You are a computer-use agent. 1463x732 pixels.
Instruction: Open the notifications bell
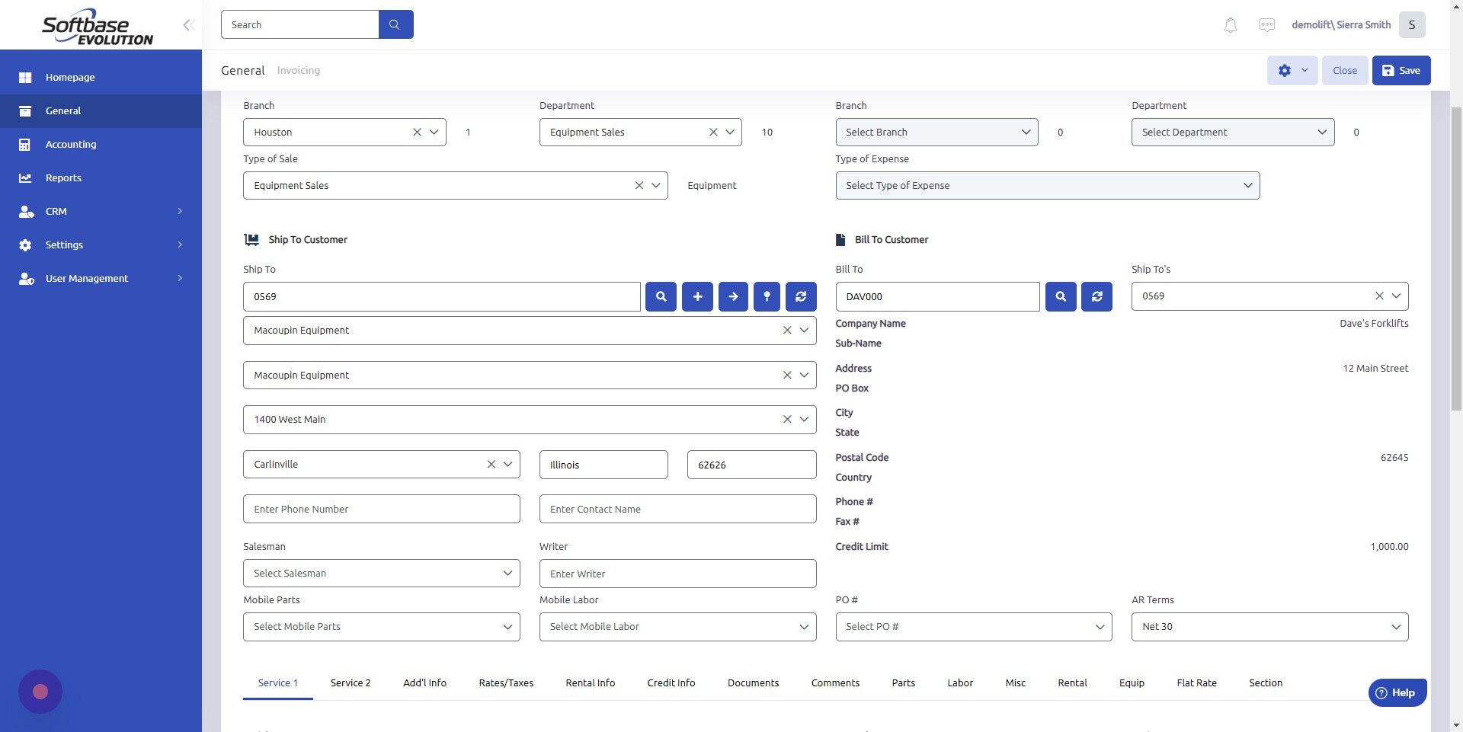[1229, 24]
